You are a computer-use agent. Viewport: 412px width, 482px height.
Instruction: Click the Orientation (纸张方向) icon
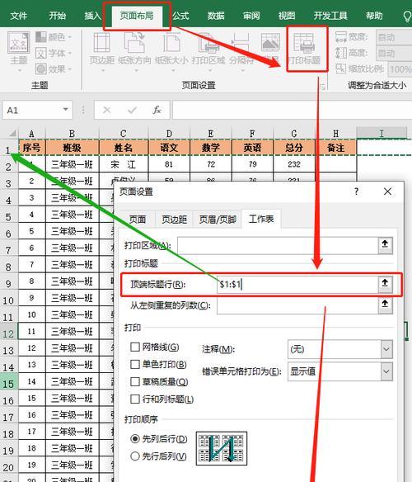(x=134, y=42)
